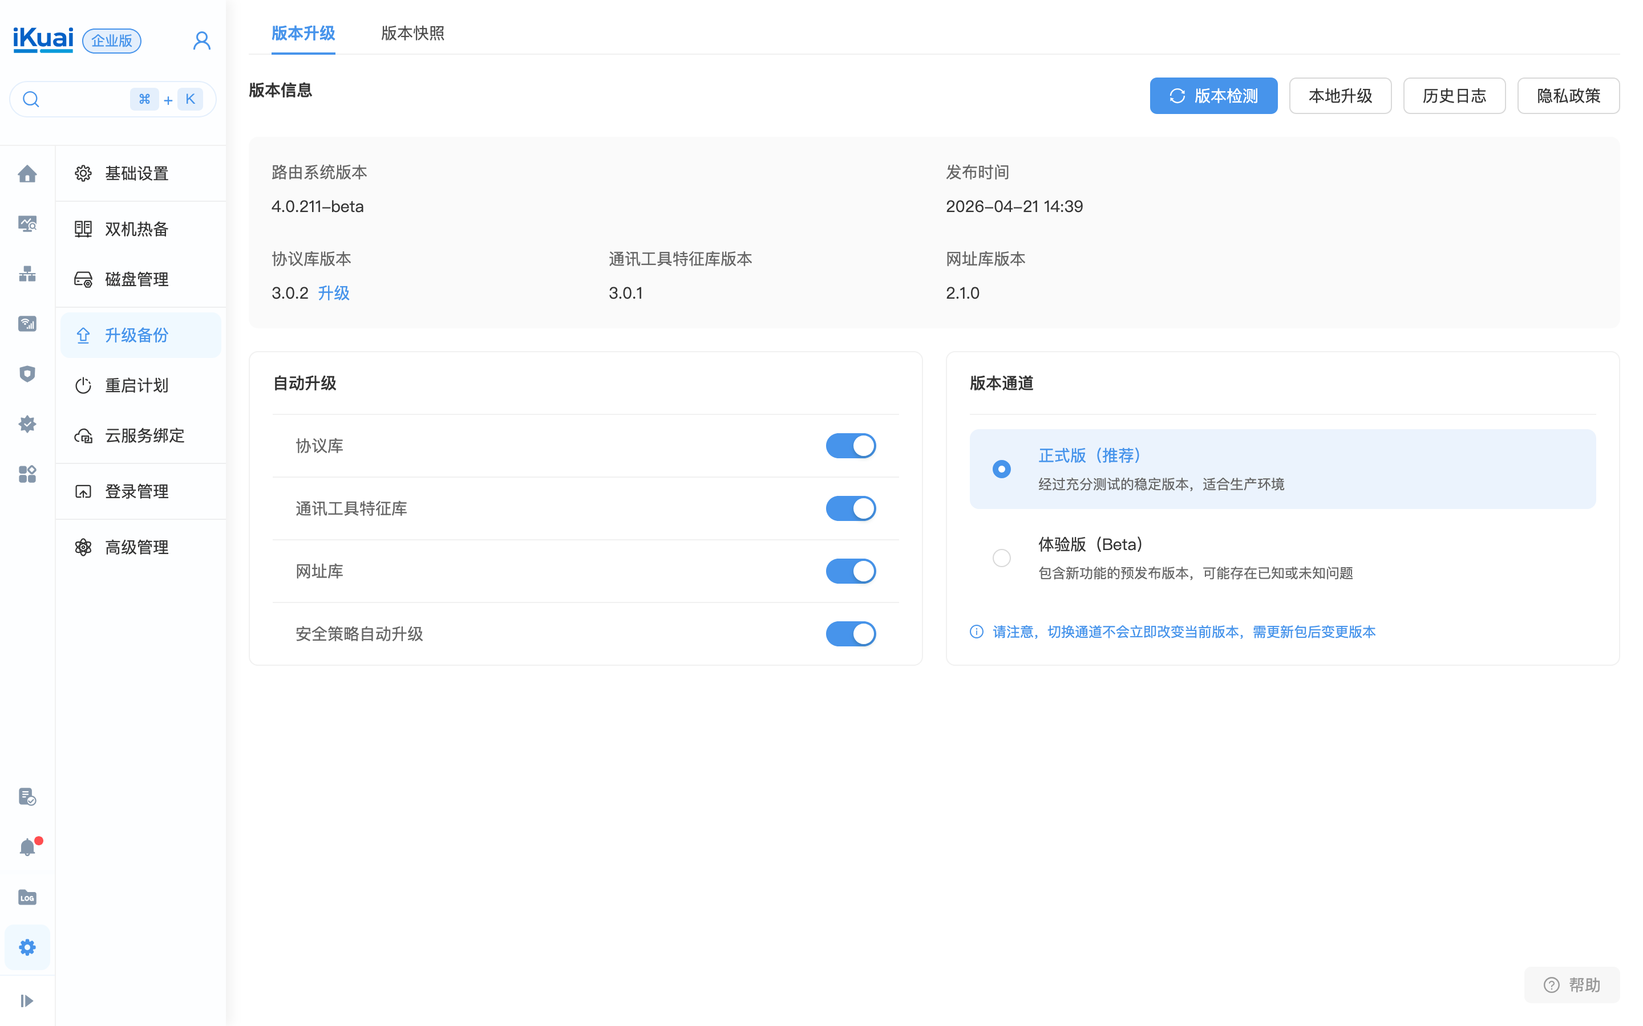Open the security shield sidebar icon

[x=27, y=374]
